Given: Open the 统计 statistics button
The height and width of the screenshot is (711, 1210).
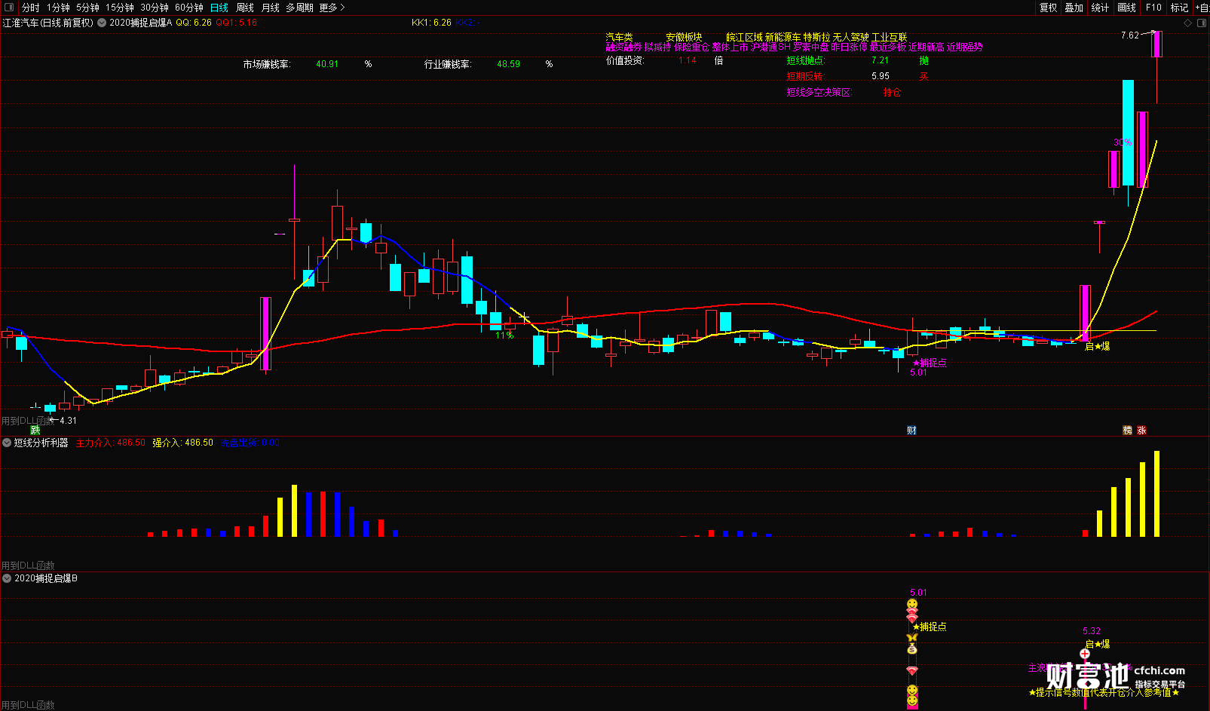Looking at the screenshot, I should (1100, 8).
